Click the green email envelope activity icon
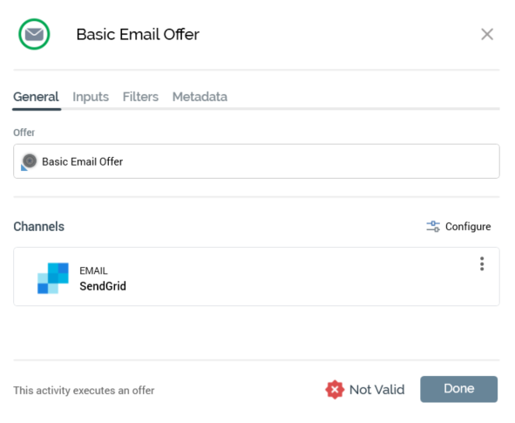The height and width of the screenshot is (423, 515). coord(34,34)
